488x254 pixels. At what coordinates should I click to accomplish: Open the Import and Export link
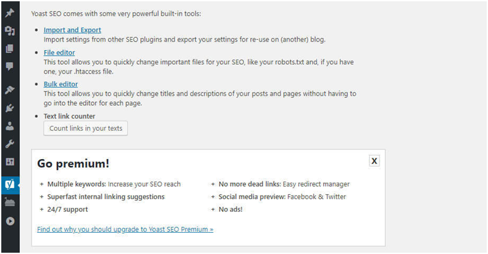tap(72, 30)
